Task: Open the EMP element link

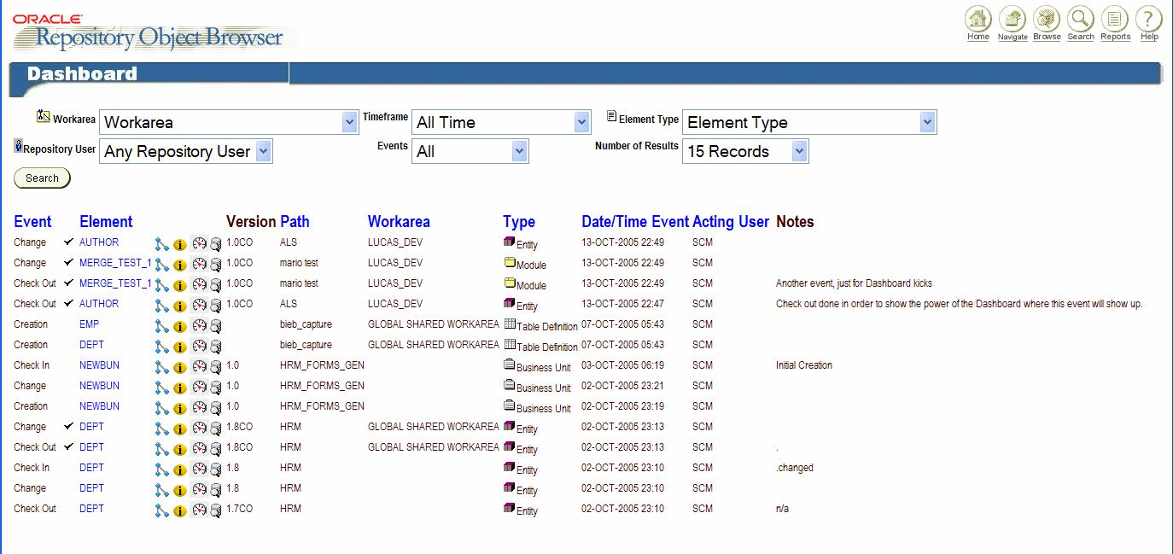Action: tap(90, 324)
